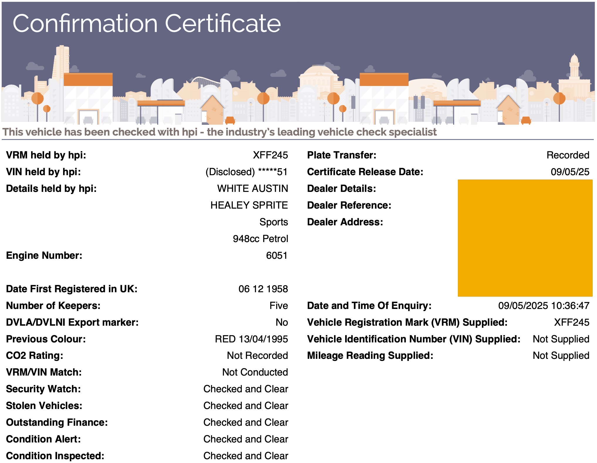The height and width of the screenshot is (463, 597).
Task: Click the hpi tagline under the skyline banner
Action: 220,132
